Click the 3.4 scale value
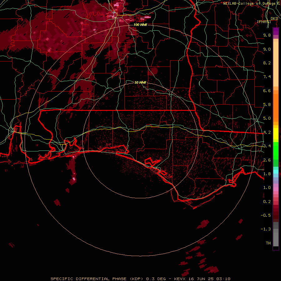 [x=267, y=146]
